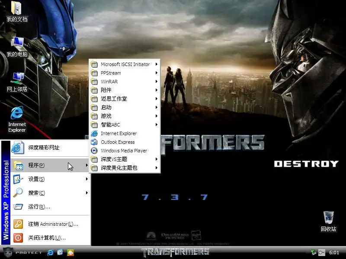Open 游戏 games folder
The width and height of the screenshot is (346, 259).
coord(125,116)
